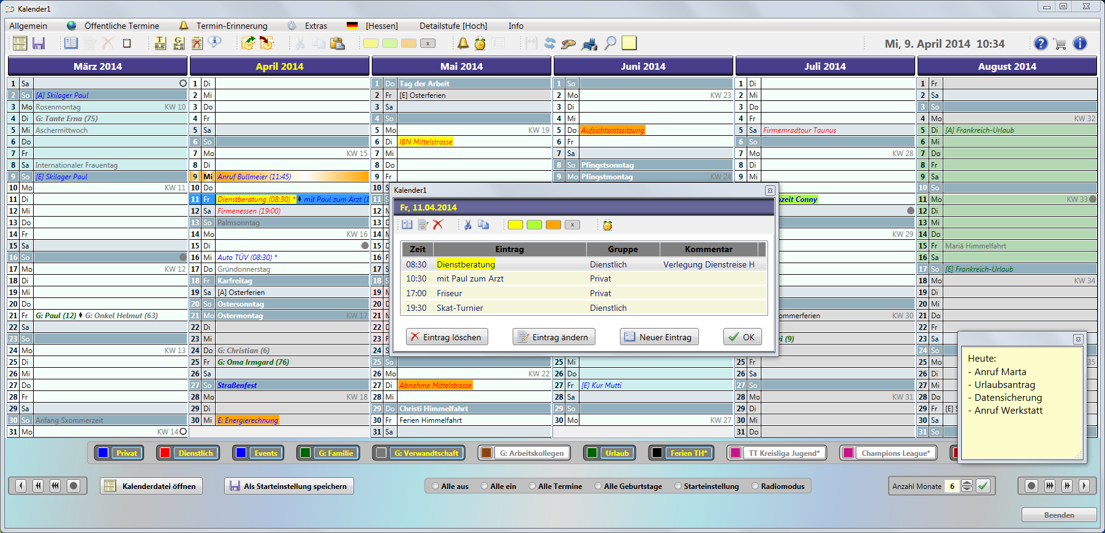Click the G-table icon in main toolbar
This screenshot has height=533, width=1105.
tap(178, 43)
